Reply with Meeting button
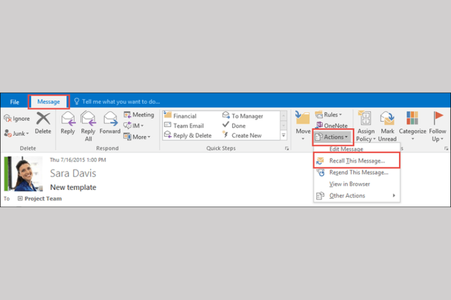Screen dimensions: 451x300 [x=139, y=115]
